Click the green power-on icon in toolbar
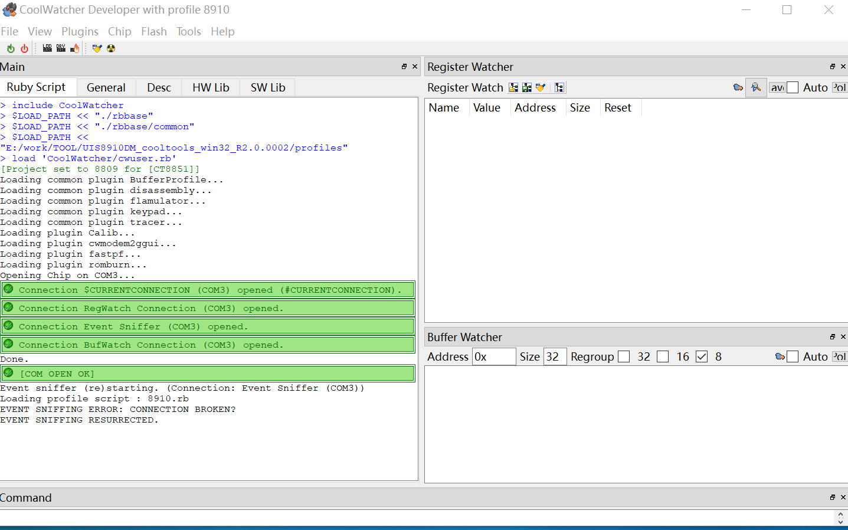This screenshot has width=848, height=530. [11, 48]
